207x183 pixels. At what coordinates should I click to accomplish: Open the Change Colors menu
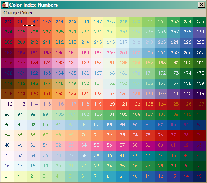pyautogui.click(x=18, y=13)
